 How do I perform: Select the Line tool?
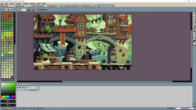(194, 35)
